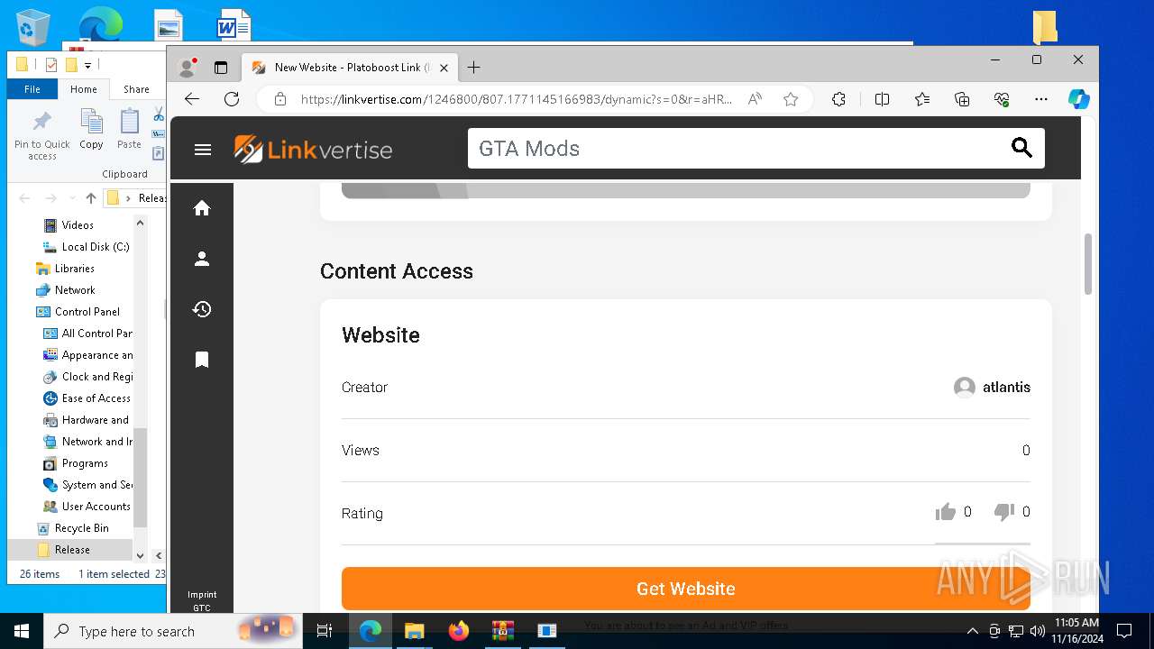Open the Linkvertise hamburger menu
The height and width of the screenshot is (649, 1154).
[x=203, y=150]
